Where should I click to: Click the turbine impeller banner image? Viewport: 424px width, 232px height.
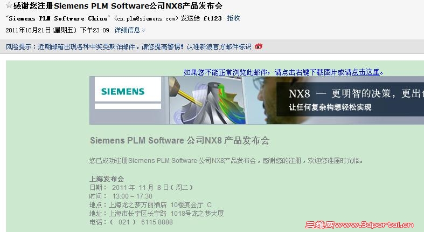pyautogui.click(x=207, y=100)
